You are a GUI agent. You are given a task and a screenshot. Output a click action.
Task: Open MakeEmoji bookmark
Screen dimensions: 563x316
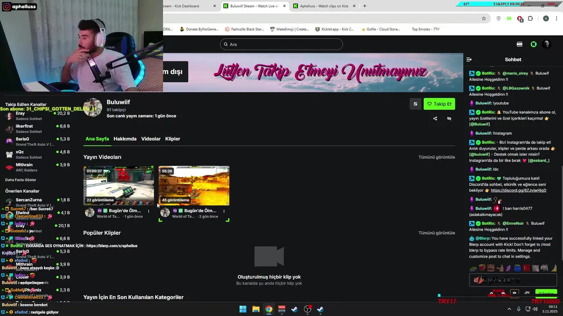289,29
